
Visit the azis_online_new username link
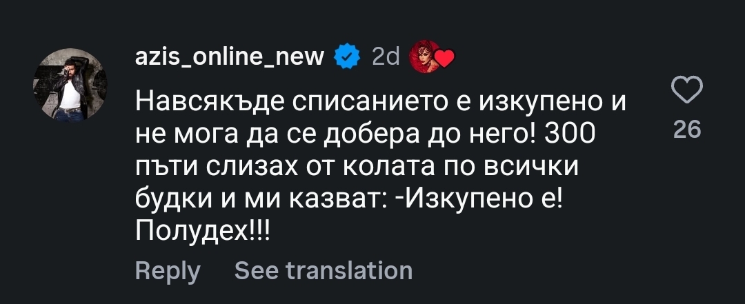coord(230,59)
